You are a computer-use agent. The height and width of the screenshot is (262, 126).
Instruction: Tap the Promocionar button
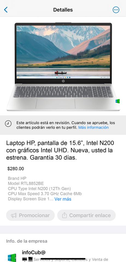pyautogui.click(x=30, y=215)
